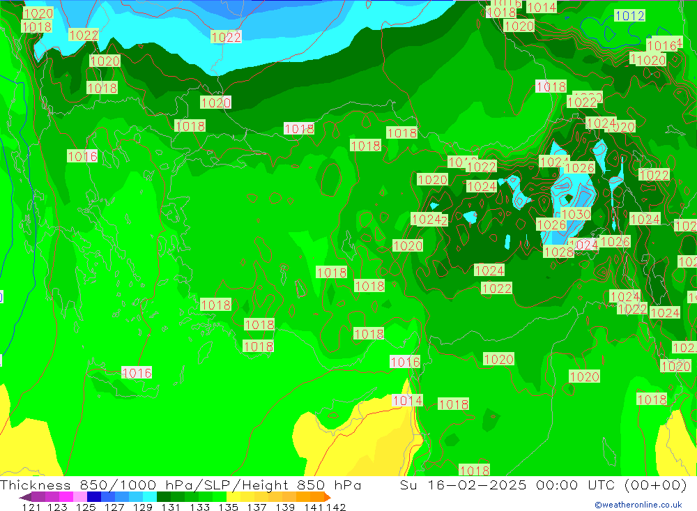This screenshot has width=697, height=511.
Task: Click legend value 135
Action: point(229,507)
